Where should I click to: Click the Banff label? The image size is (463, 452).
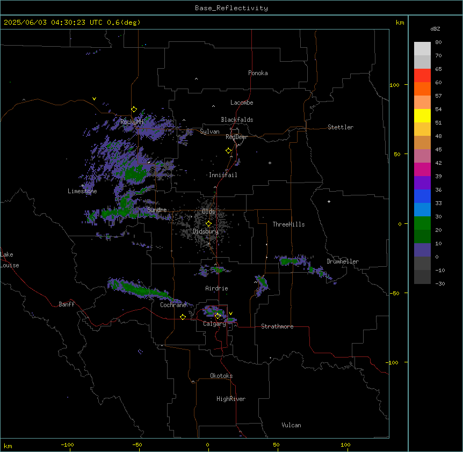(67, 304)
